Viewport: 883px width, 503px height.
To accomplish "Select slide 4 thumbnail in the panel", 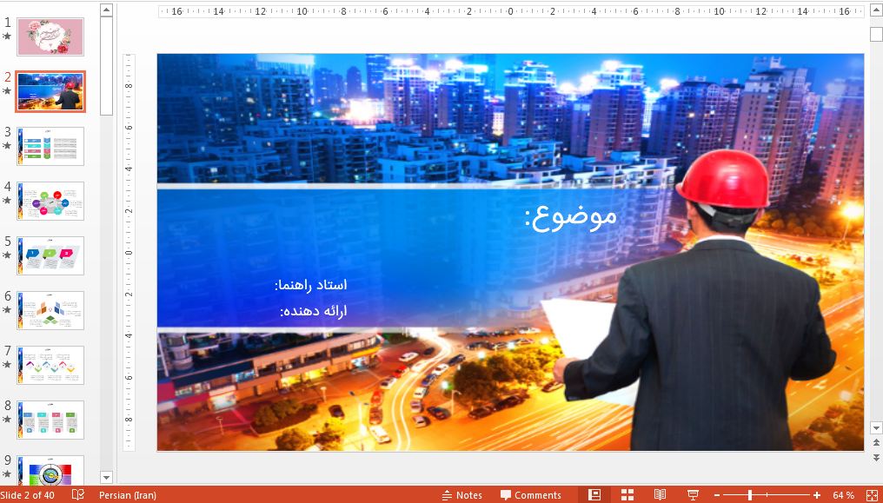I will [x=50, y=200].
